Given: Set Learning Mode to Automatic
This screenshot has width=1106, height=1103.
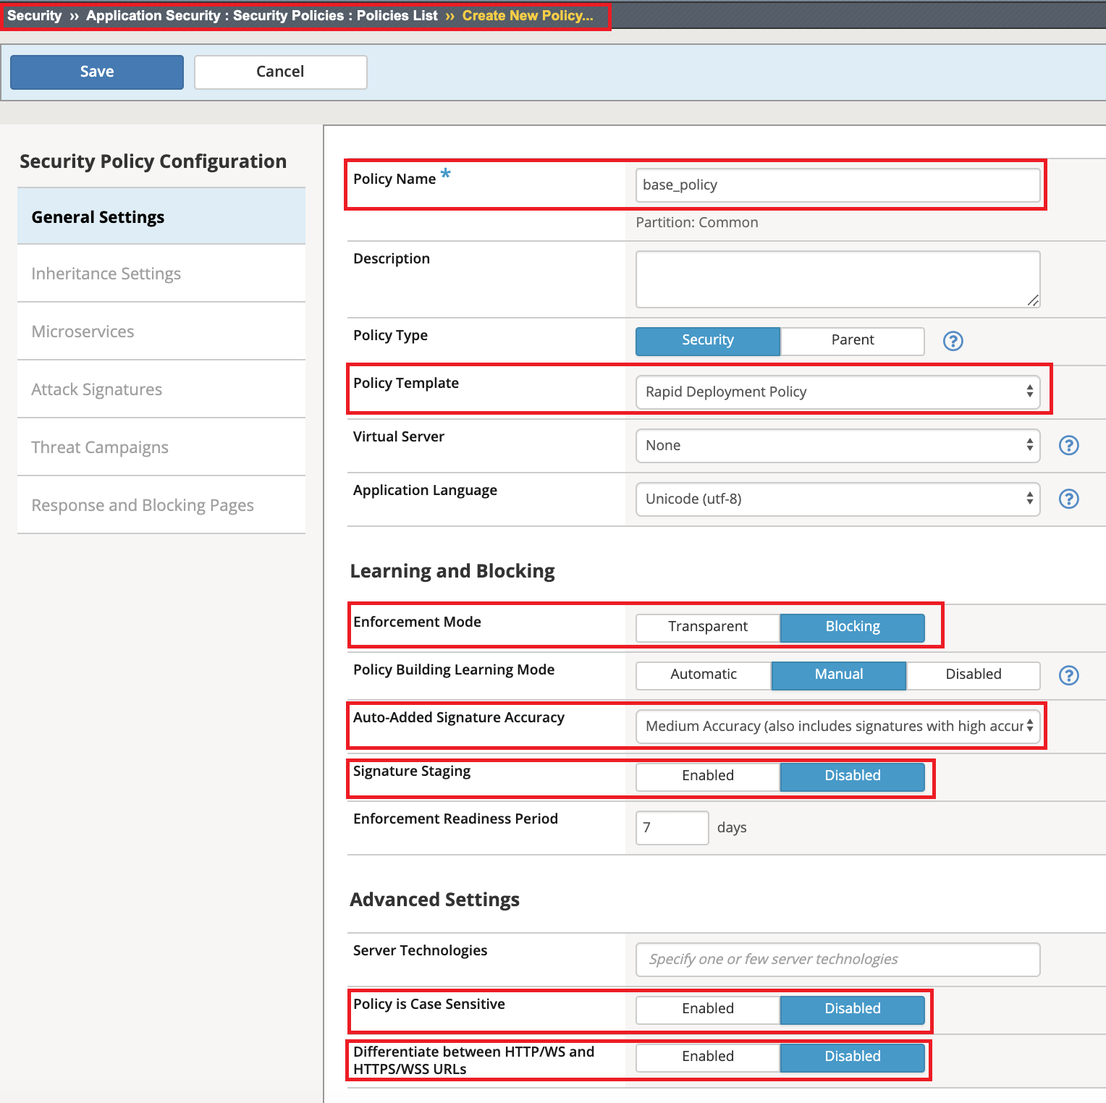Looking at the screenshot, I should (704, 675).
